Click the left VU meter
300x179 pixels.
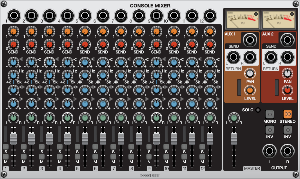(x=242, y=19)
